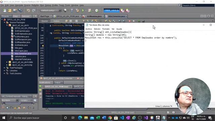Select SQLConexion.java in project tree

click(23, 54)
